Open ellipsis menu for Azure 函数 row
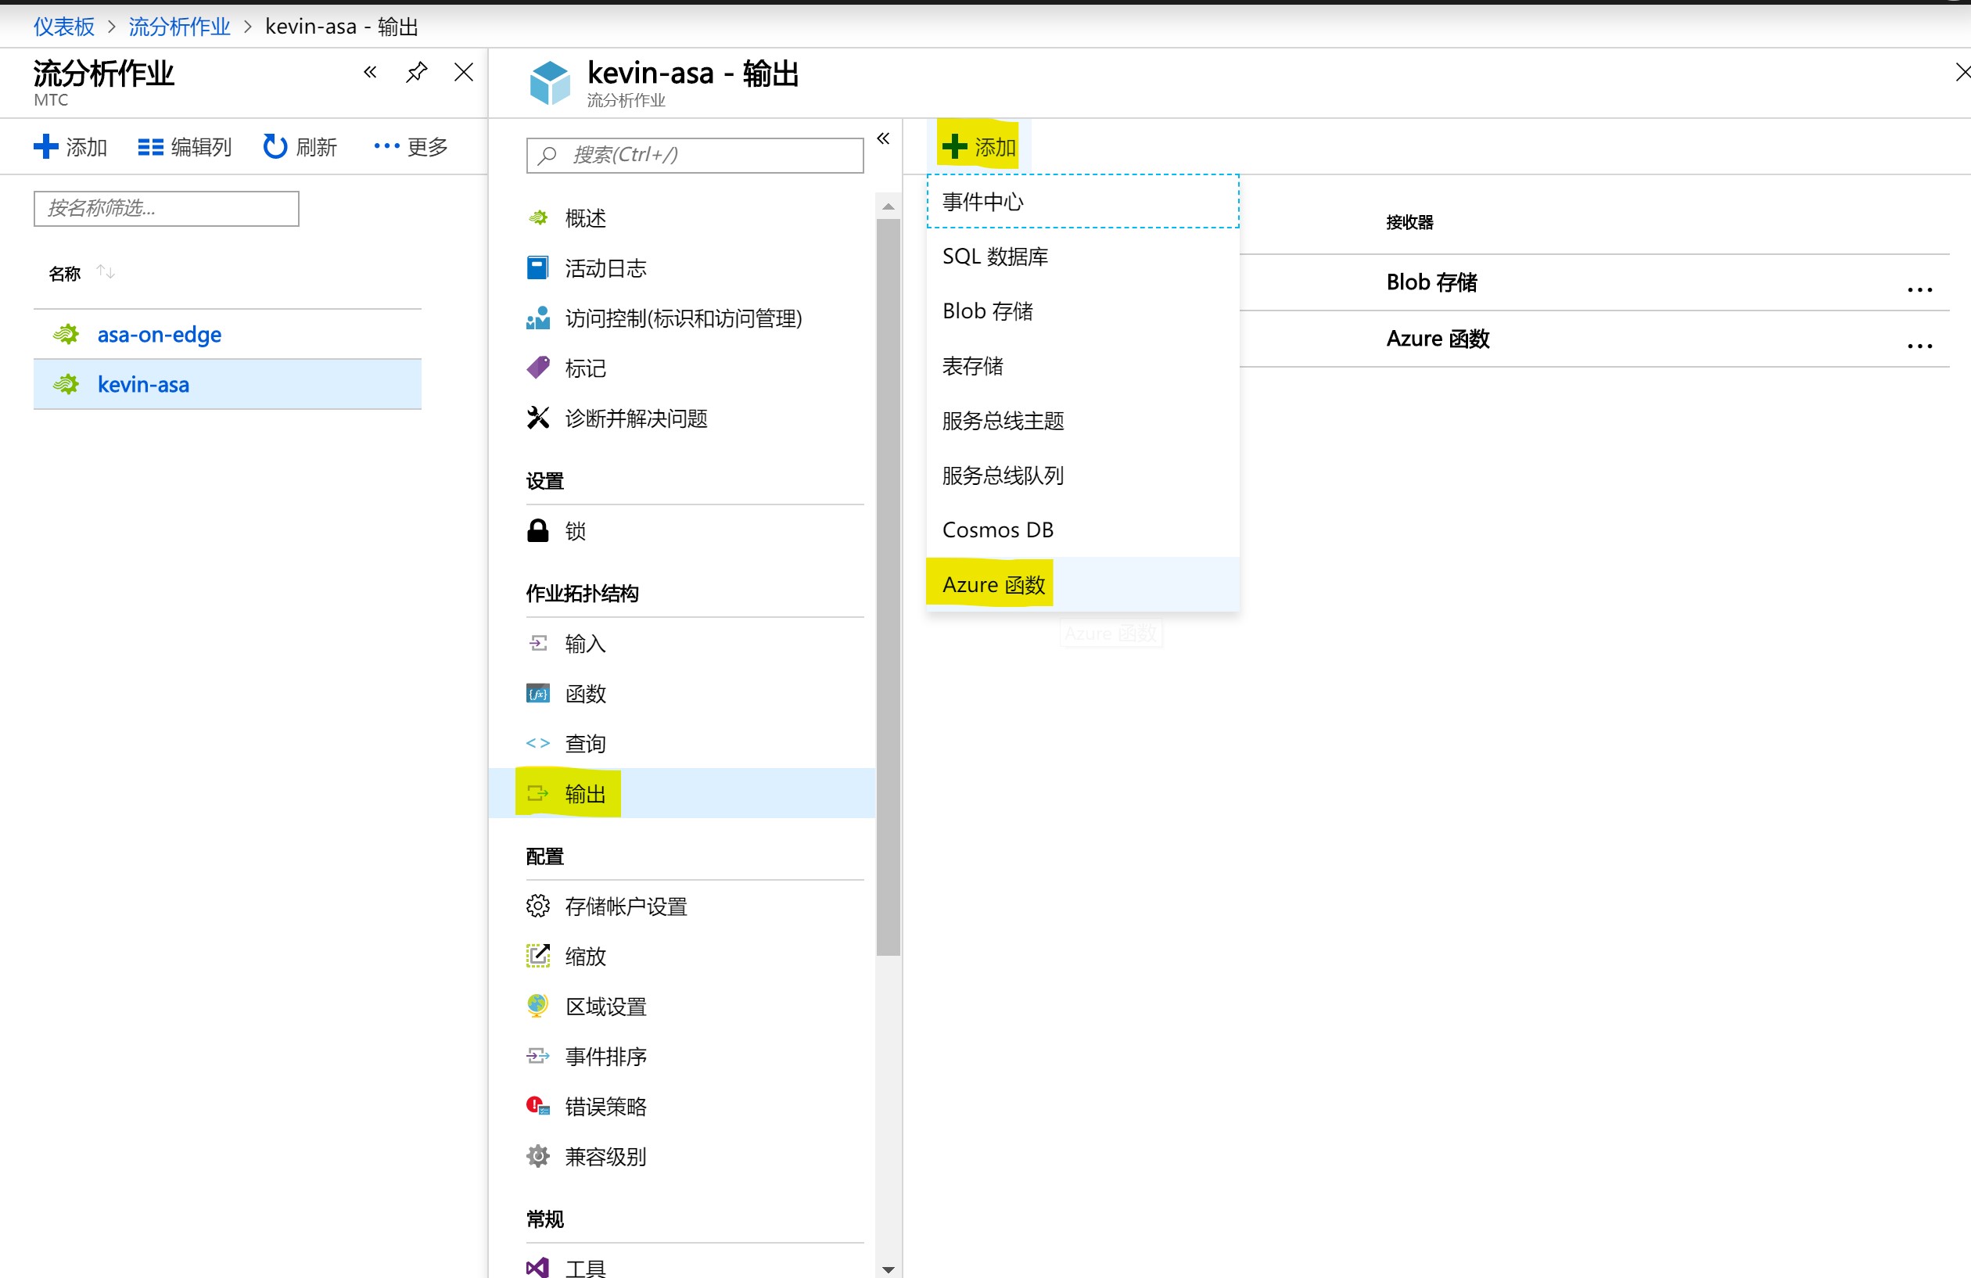The width and height of the screenshot is (1971, 1278). 1919,346
